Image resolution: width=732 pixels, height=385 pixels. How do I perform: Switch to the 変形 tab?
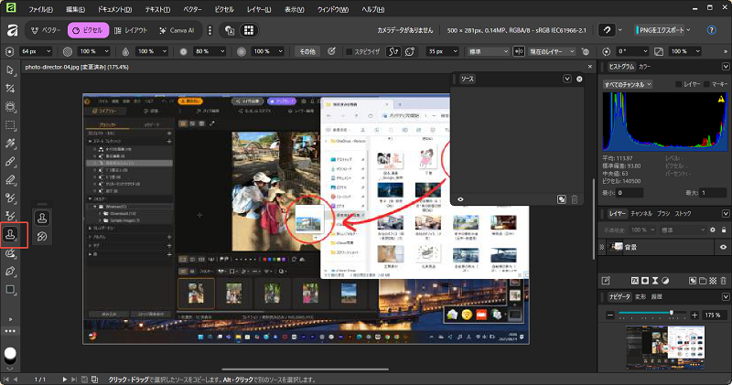(640, 297)
